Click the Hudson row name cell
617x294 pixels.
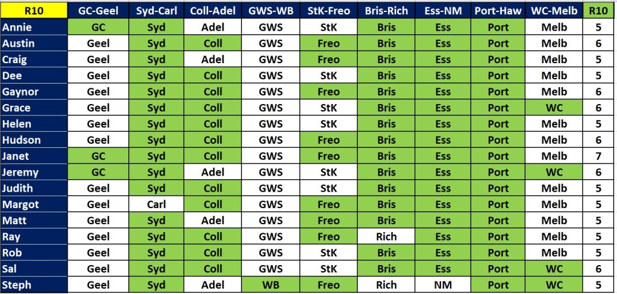[34, 140]
